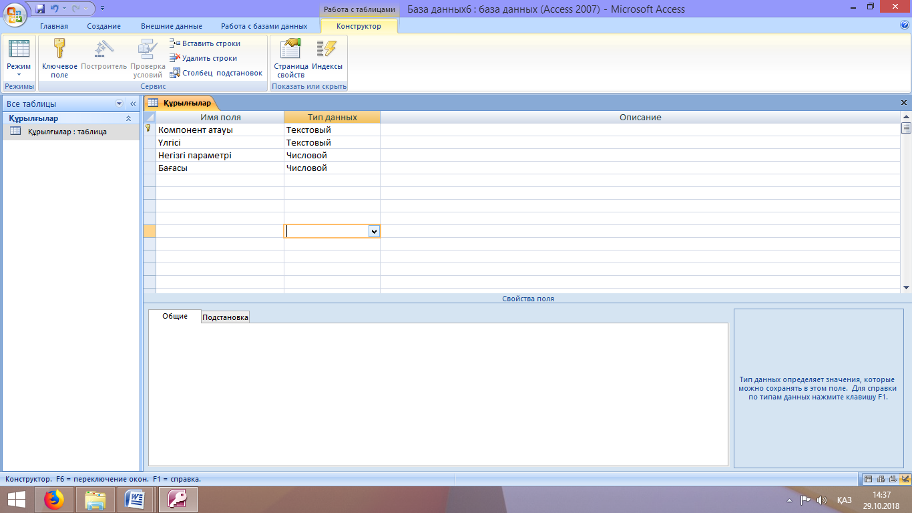The image size is (912, 513).
Task: Switch to the Создание ribbon tab
Action: (x=104, y=26)
